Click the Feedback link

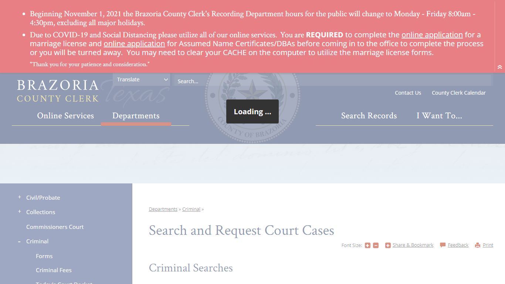click(458, 245)
